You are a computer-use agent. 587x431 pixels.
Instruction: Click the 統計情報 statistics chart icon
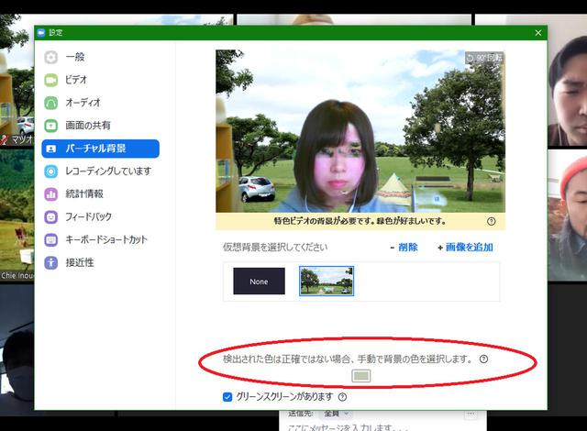pos(51,194)
